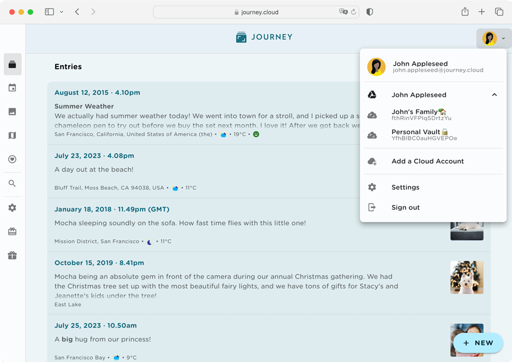Screen dimensions: 512x362
Task: Select Sign out from the account menu
Action: 405,207
